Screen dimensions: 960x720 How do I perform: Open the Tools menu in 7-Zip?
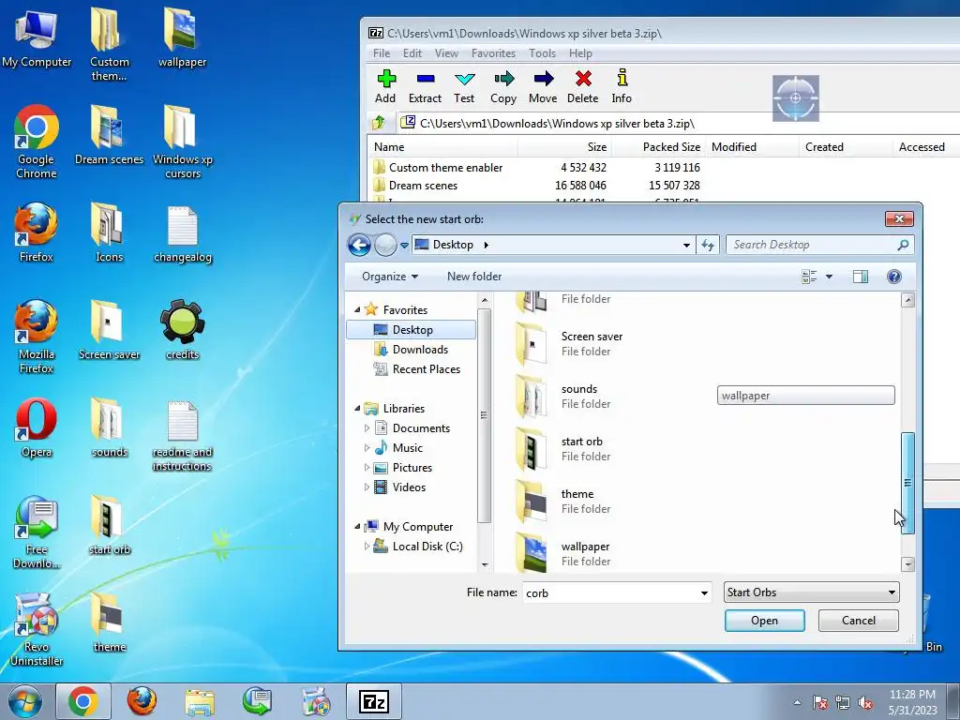(543, 53)
